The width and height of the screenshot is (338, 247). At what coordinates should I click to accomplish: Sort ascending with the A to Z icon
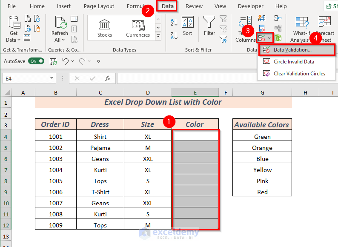point(174,22)
